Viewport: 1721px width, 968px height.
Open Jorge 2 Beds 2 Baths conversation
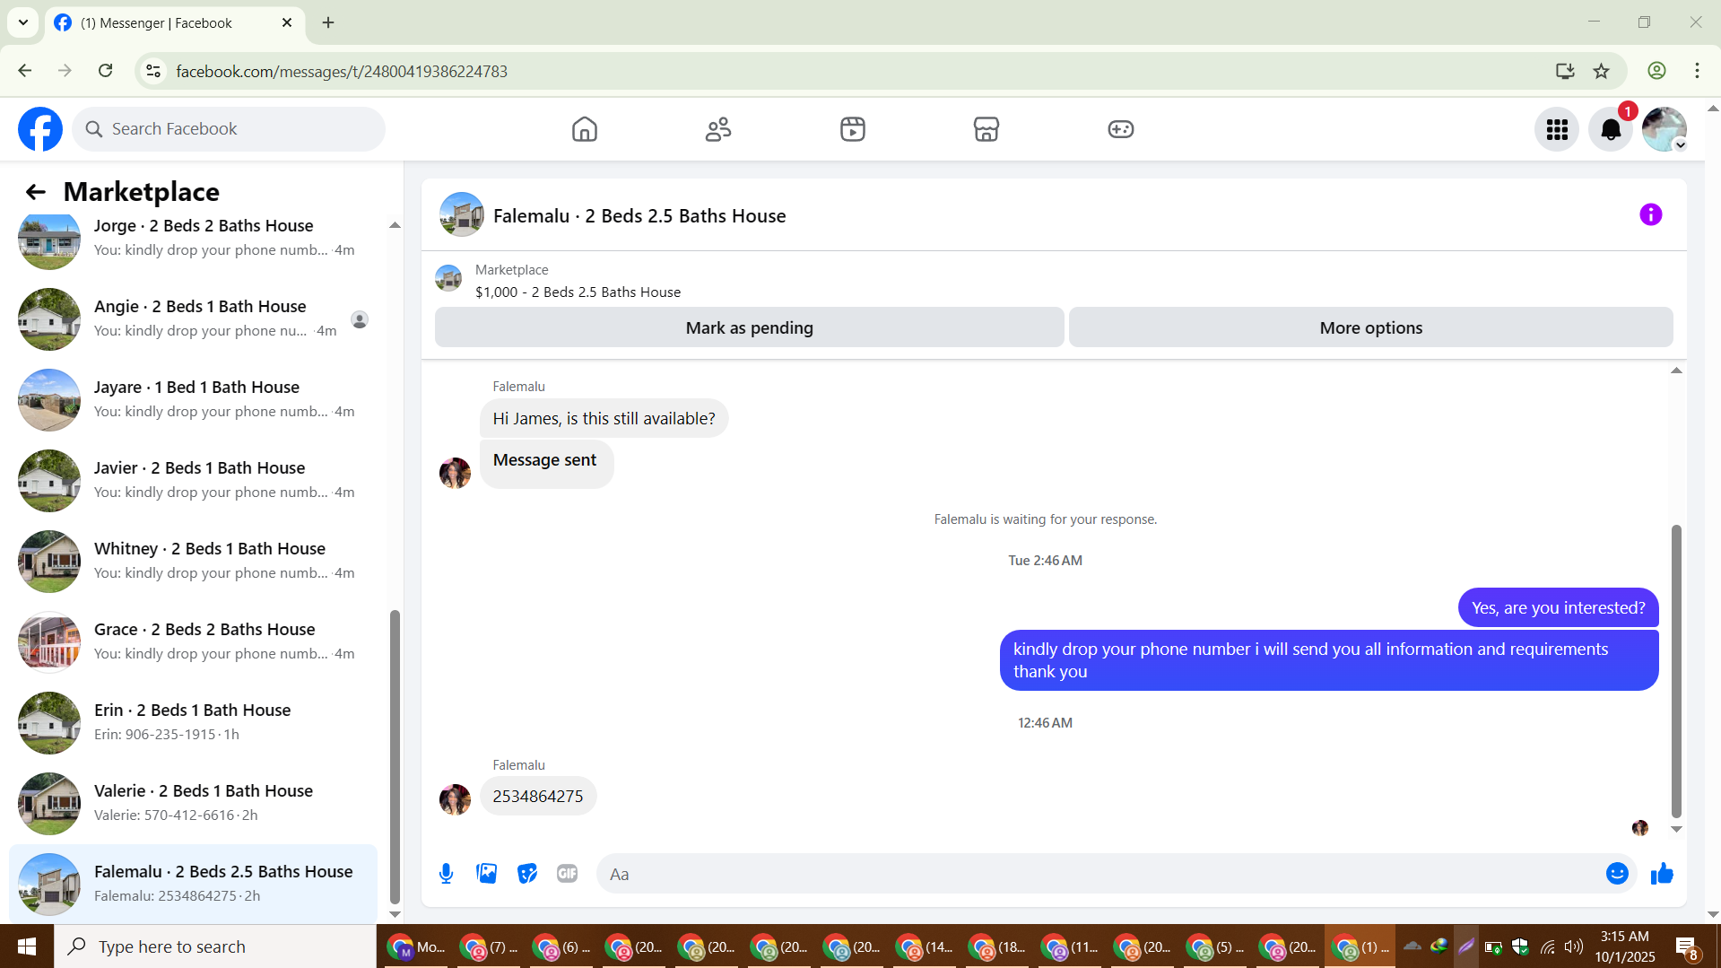pyautogui.click(x=193, y=239)
